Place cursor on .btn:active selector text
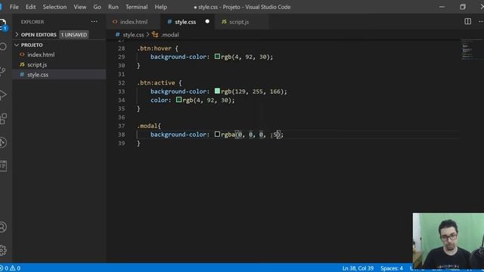This screenshot has height=272, width=484. click(156, 82)
